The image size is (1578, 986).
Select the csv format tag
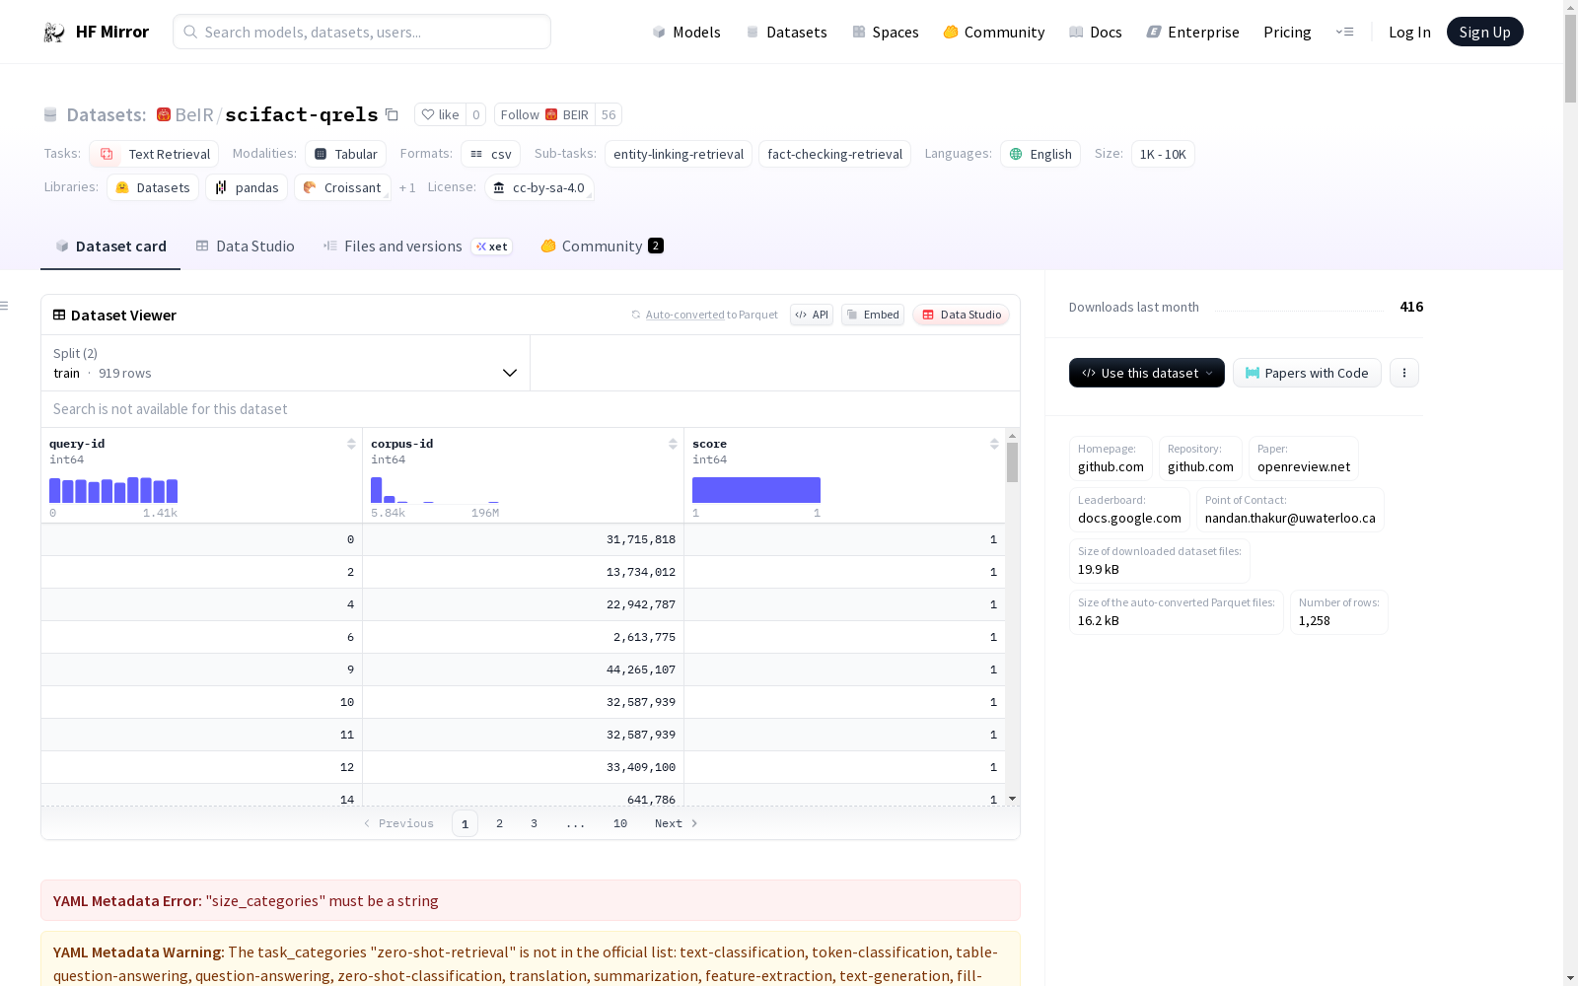[491, 154]
